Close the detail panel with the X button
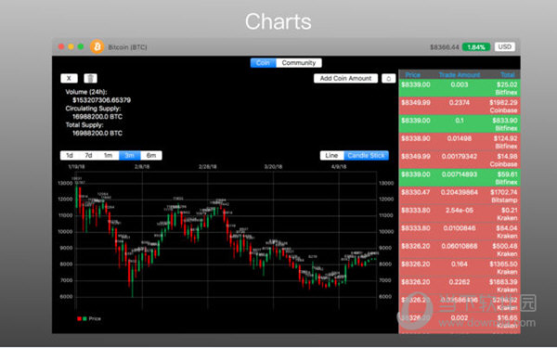557x348 pixels. [x=69, y=78]
